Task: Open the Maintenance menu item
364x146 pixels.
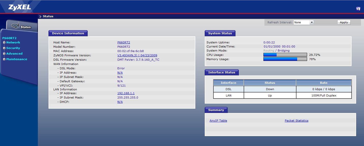Action: pos(17,59)
